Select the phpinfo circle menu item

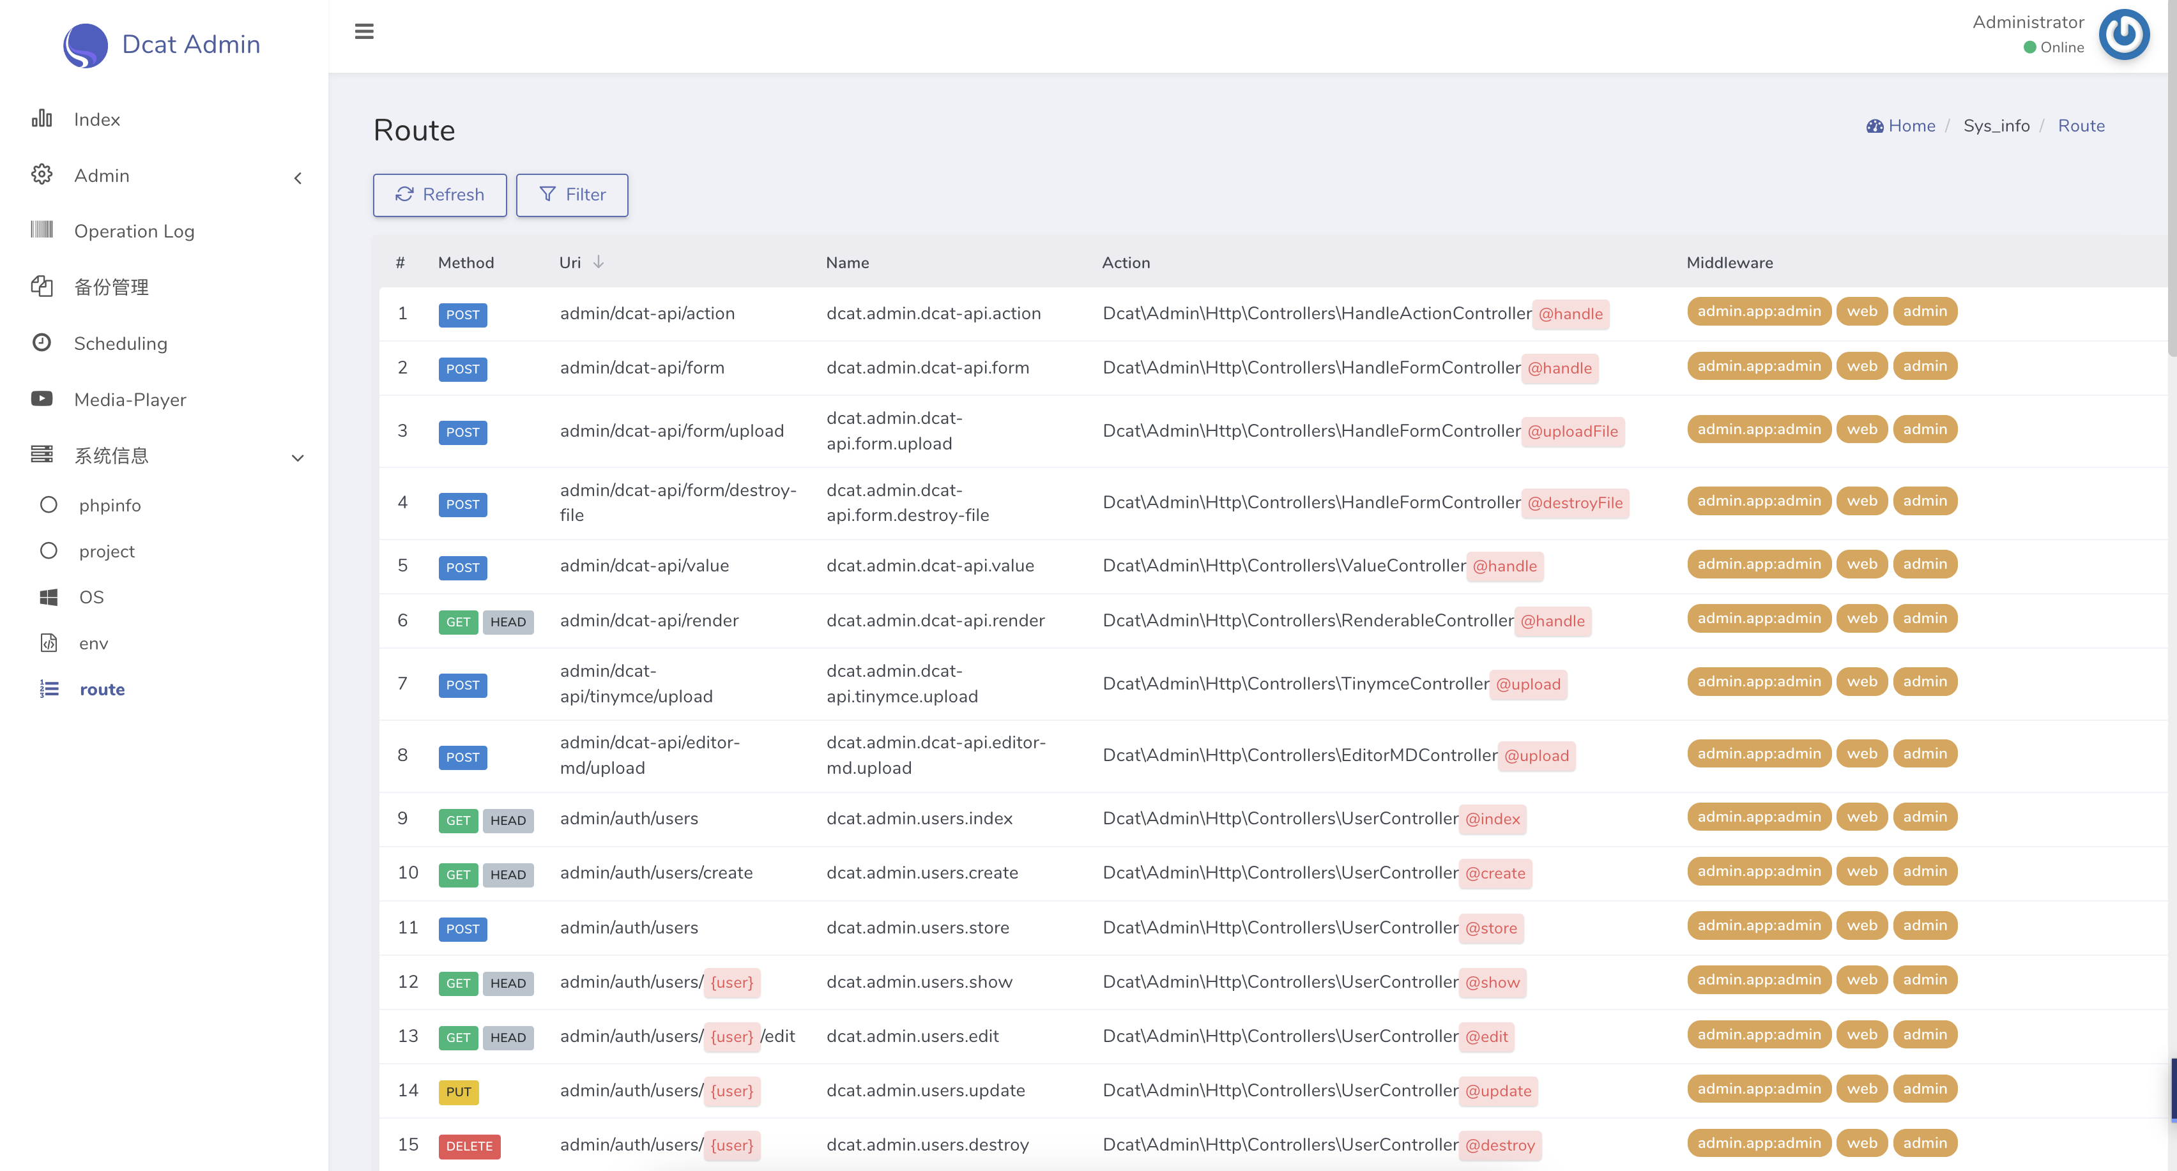pos(110,505)
